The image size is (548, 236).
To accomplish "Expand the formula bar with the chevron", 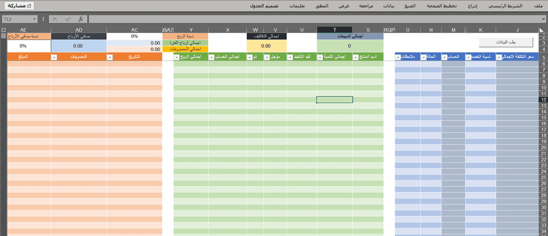I will tap(543, 19).
